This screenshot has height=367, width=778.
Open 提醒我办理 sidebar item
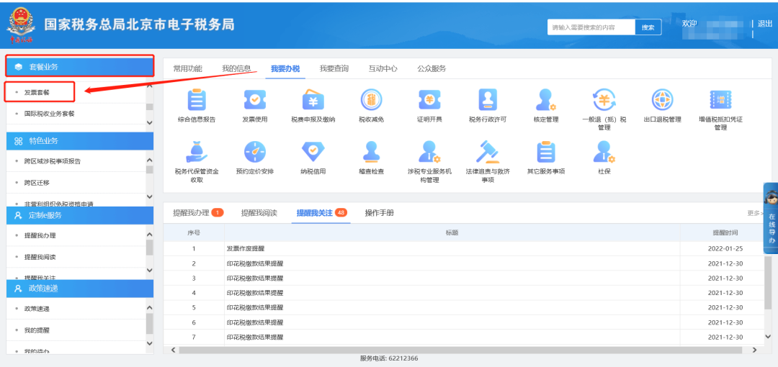pos(40,235)
